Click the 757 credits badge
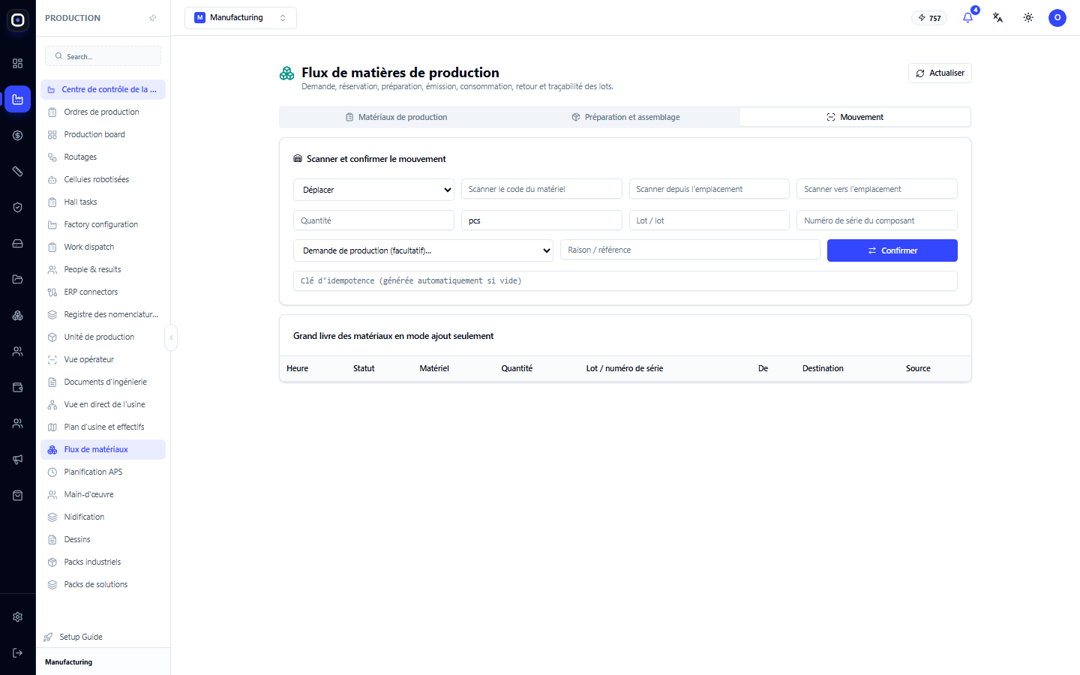This screenshot has height=675, width=1080. click(929, 18)
